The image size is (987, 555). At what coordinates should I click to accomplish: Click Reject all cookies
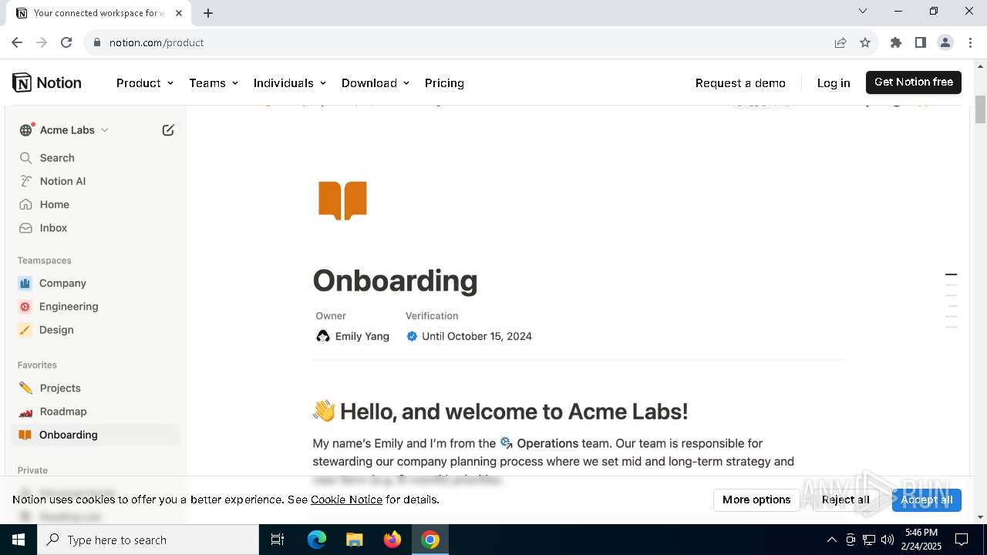pyautogui.click(x=846, y=499)
